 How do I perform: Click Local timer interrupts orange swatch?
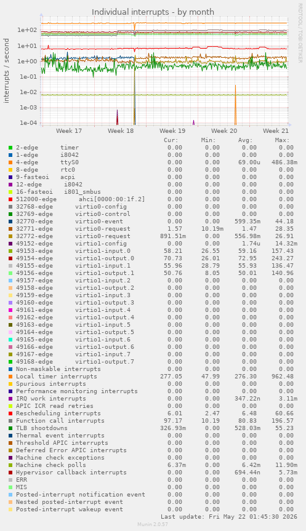pyautogui.click(x=10, y=376)
